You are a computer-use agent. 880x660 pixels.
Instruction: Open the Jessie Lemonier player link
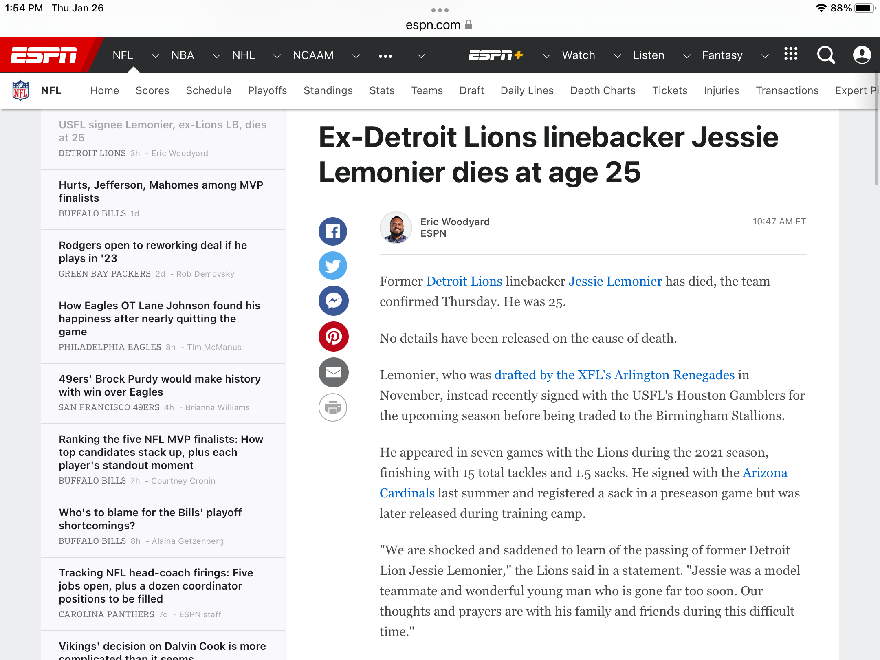[x=615, y=281]
